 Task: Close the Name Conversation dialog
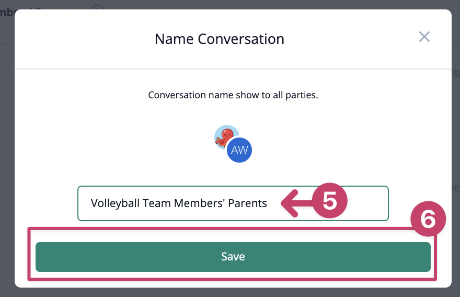tap(424, 37)
